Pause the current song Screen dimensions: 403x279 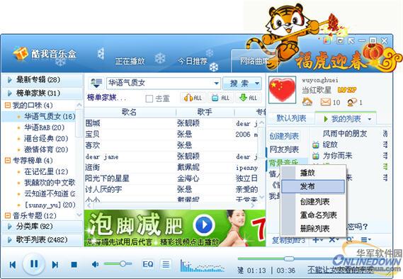tap(34, 263)
